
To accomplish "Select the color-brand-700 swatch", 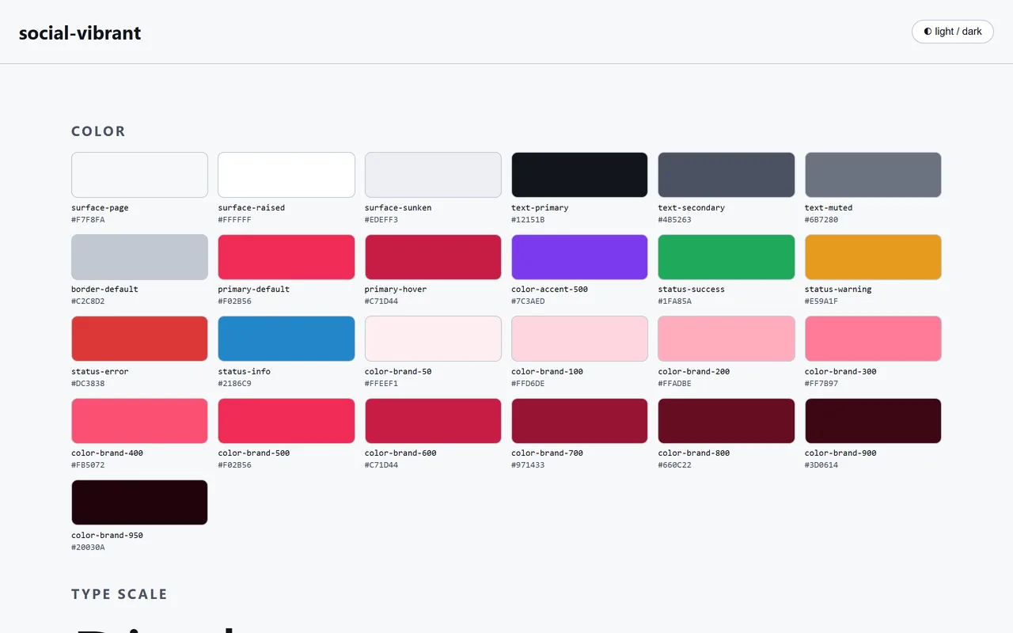I will pos(579,421).
